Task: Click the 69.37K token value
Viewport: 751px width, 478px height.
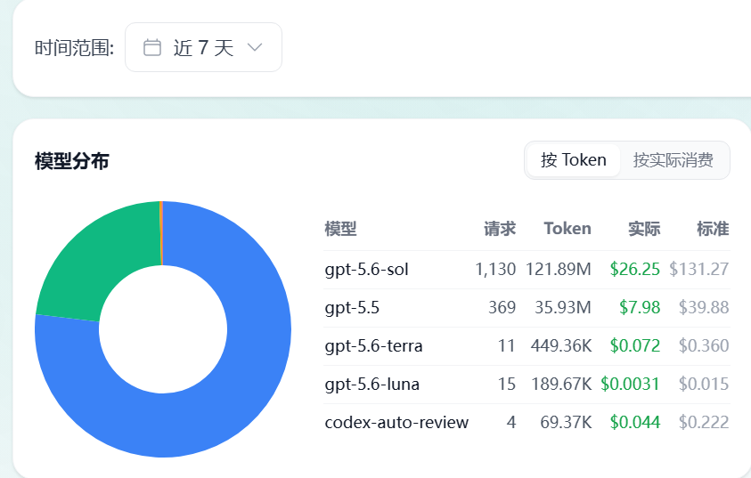Action: click(x=566, y=423)
